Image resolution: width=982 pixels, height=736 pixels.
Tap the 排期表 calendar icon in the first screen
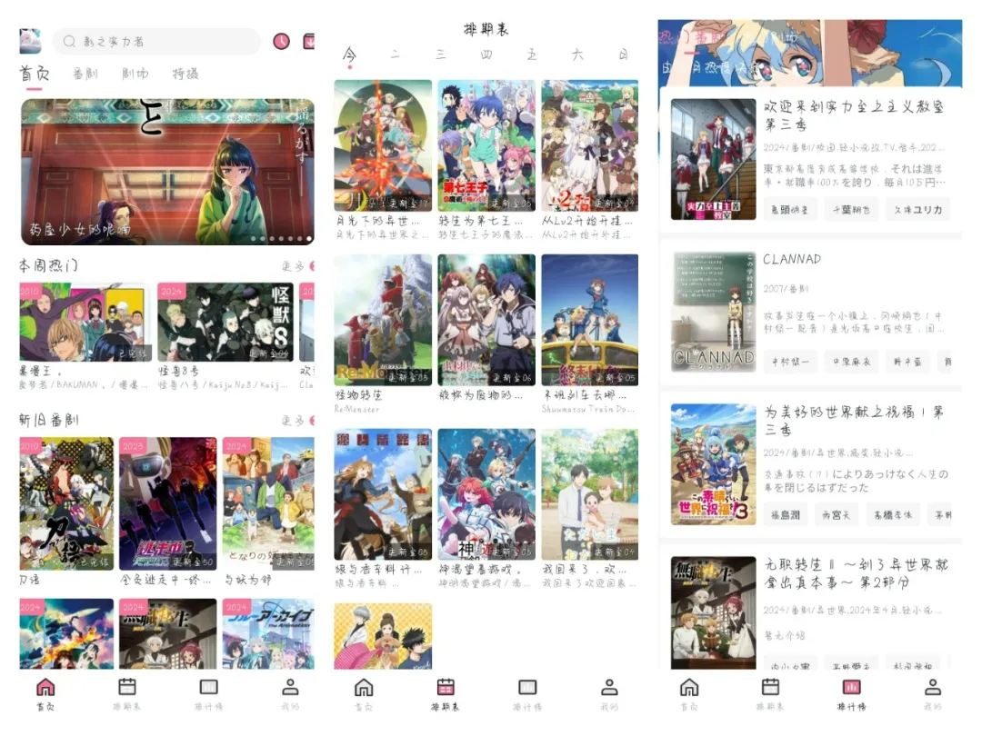click(x=127, y=687)
